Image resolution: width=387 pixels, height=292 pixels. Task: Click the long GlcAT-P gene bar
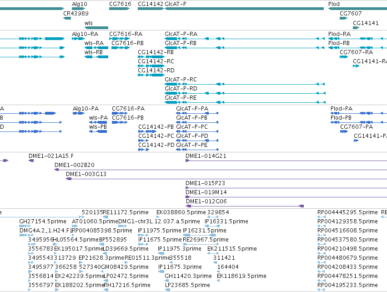(x=244, y=9)
